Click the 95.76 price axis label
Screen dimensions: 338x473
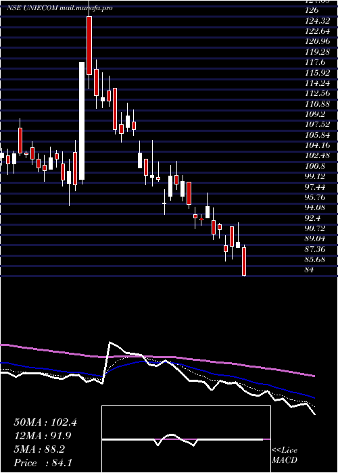tap(315, 197)
